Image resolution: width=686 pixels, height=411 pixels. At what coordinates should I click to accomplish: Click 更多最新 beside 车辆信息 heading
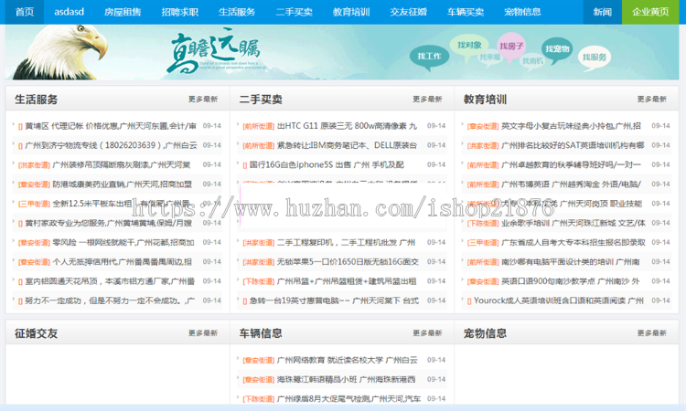427,332
